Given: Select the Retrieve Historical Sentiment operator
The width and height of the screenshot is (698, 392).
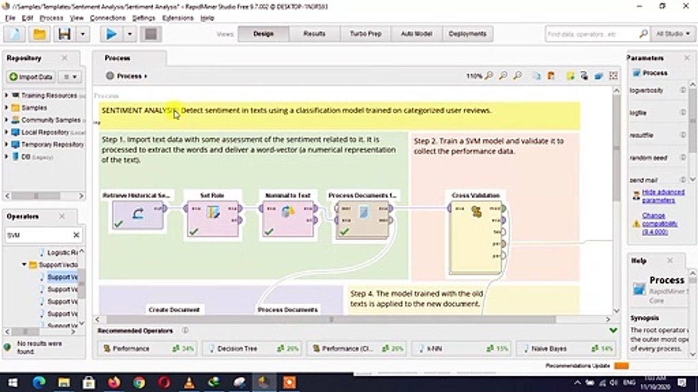Looking at the screenshot, I should pyautogui.click(x=138, y=215).
